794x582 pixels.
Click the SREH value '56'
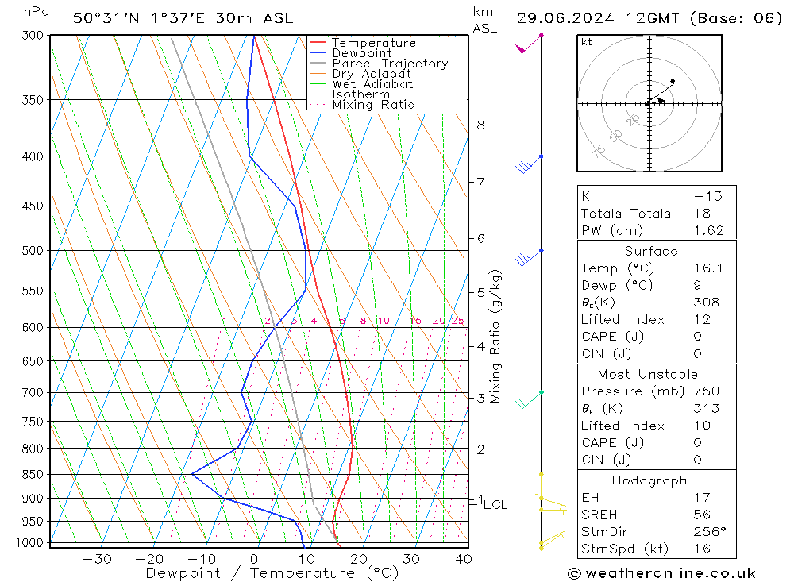tap(703, 515)
